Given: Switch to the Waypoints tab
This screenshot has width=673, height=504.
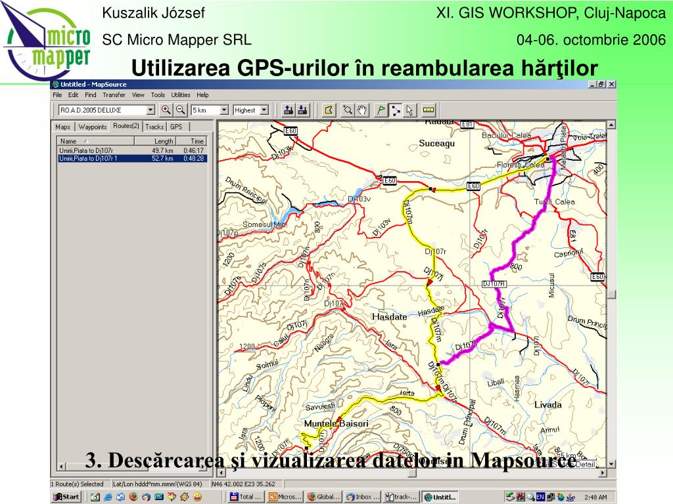Looking at the screenshot, I should click(92, 127).
